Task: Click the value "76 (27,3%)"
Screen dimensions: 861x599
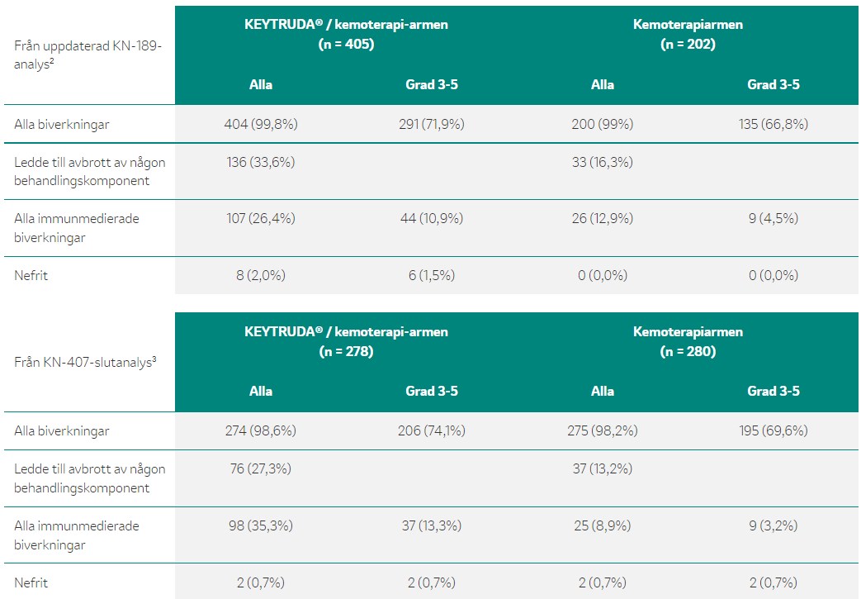Action: pos(261,468)
